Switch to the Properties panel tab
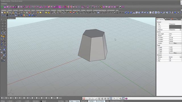The image size is (182, 102). tap(160, 19)
